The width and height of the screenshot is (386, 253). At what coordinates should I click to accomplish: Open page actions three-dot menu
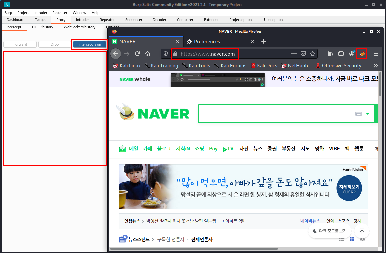point(294,54)
